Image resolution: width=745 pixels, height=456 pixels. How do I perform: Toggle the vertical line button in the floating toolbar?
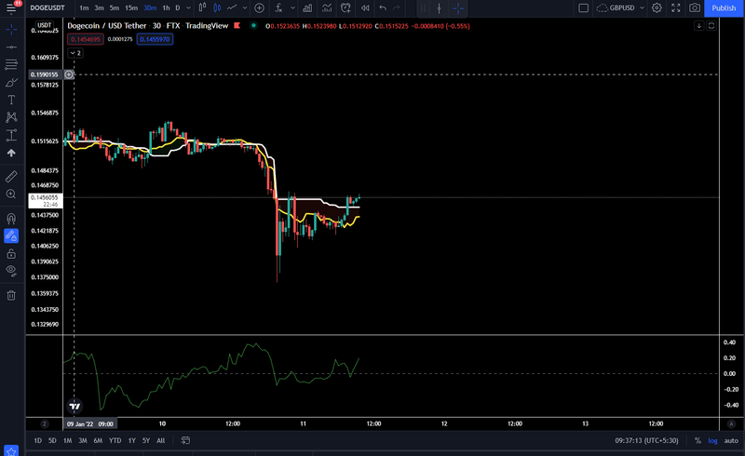[x=439, y=8]
